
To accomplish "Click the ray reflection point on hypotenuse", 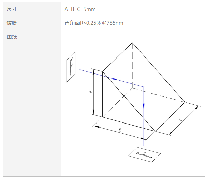I will point(144,87).
